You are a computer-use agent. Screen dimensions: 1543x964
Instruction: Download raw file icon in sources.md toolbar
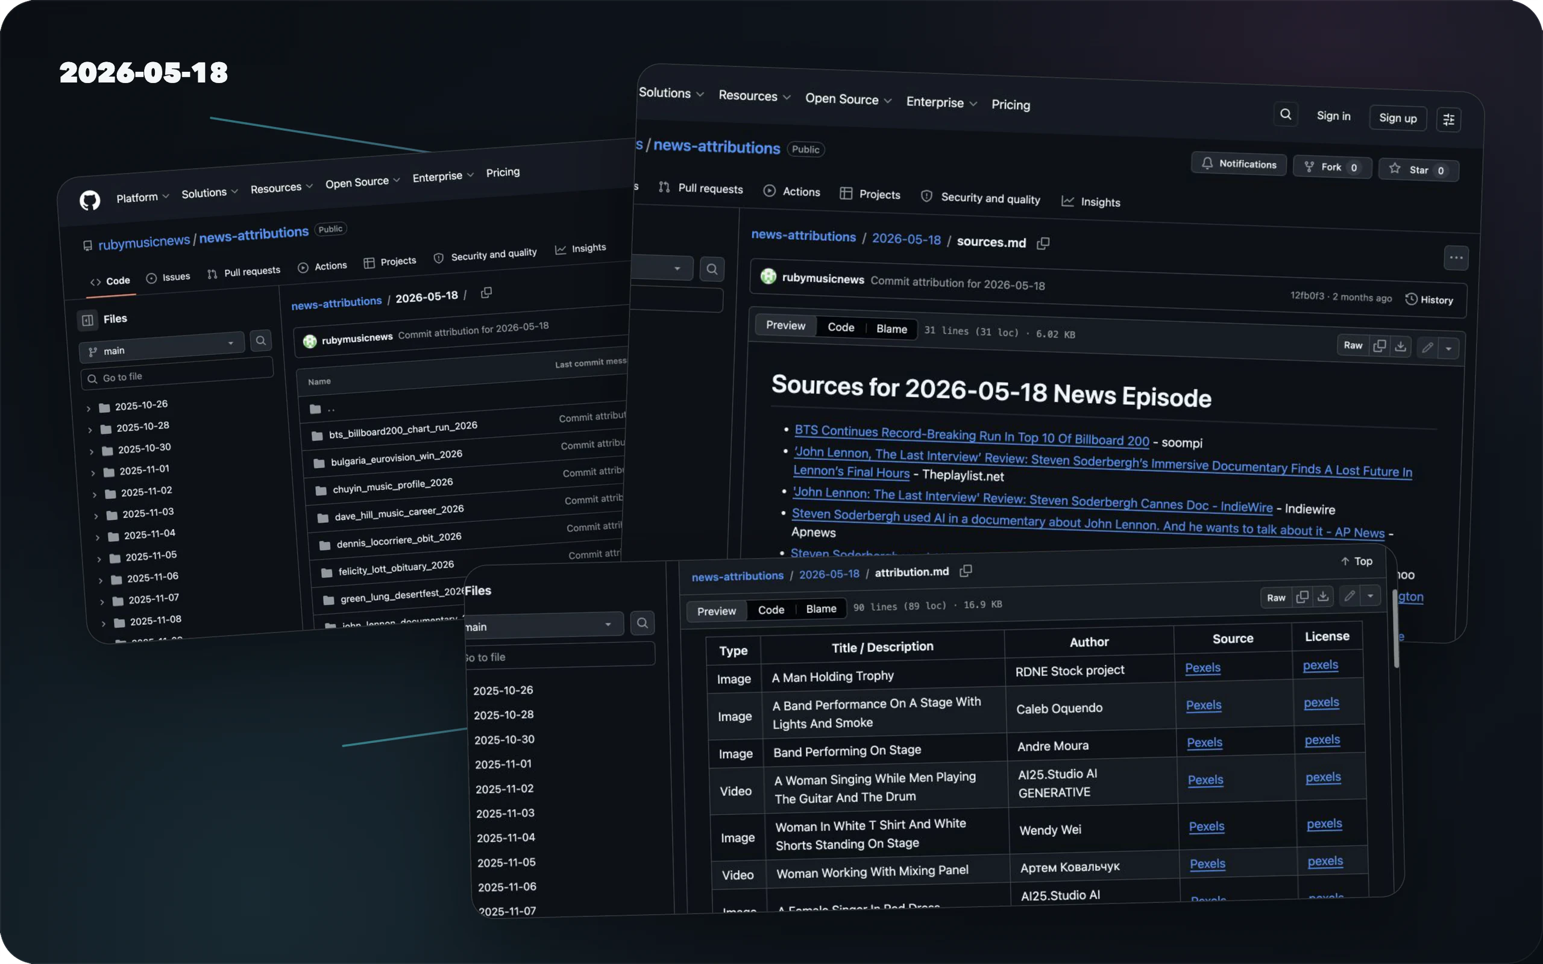click(1400, 346)
